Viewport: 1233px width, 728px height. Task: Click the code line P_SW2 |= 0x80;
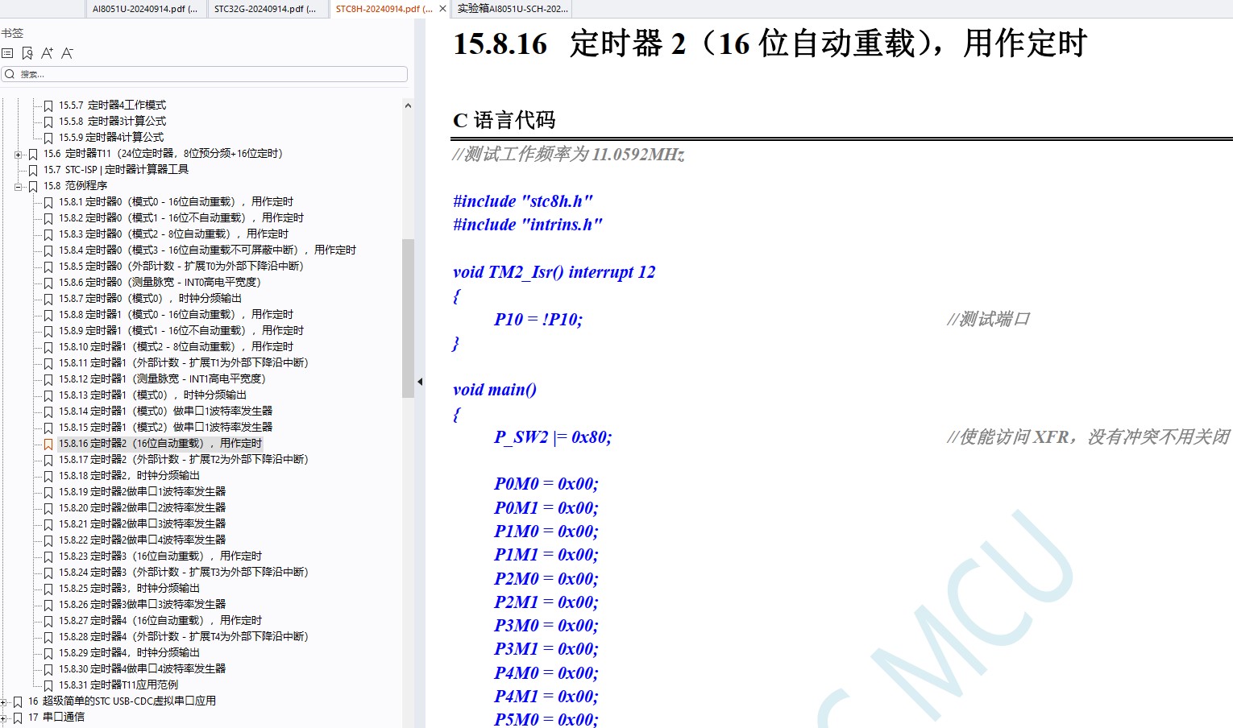coord(553,437)
